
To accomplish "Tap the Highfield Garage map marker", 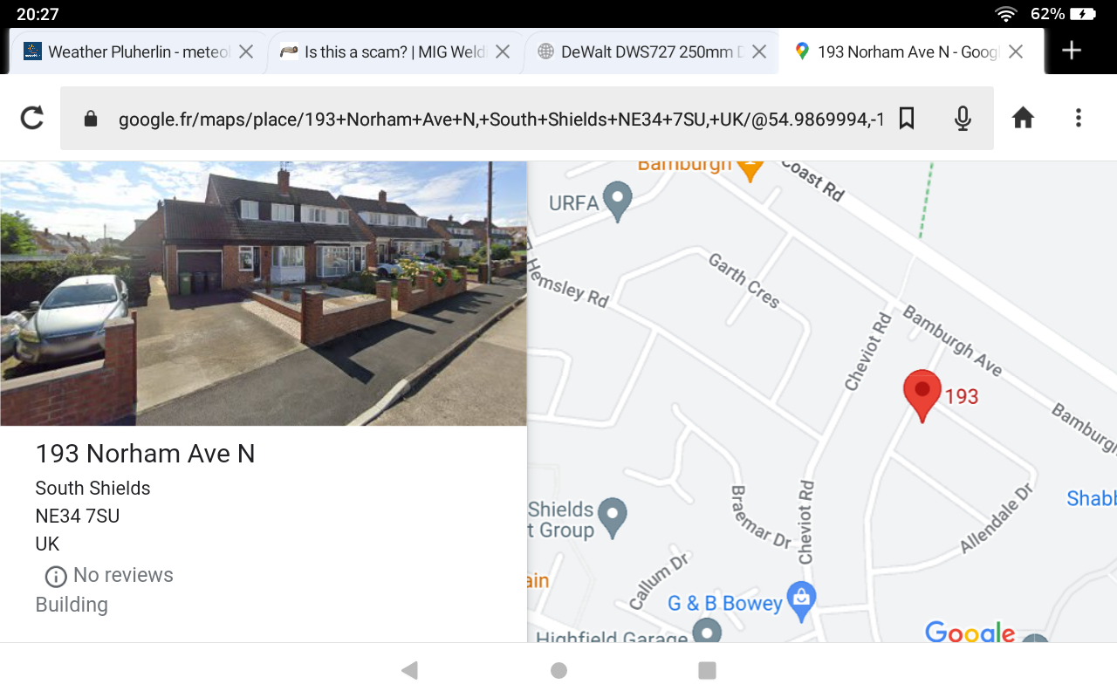I will (706, 631).
